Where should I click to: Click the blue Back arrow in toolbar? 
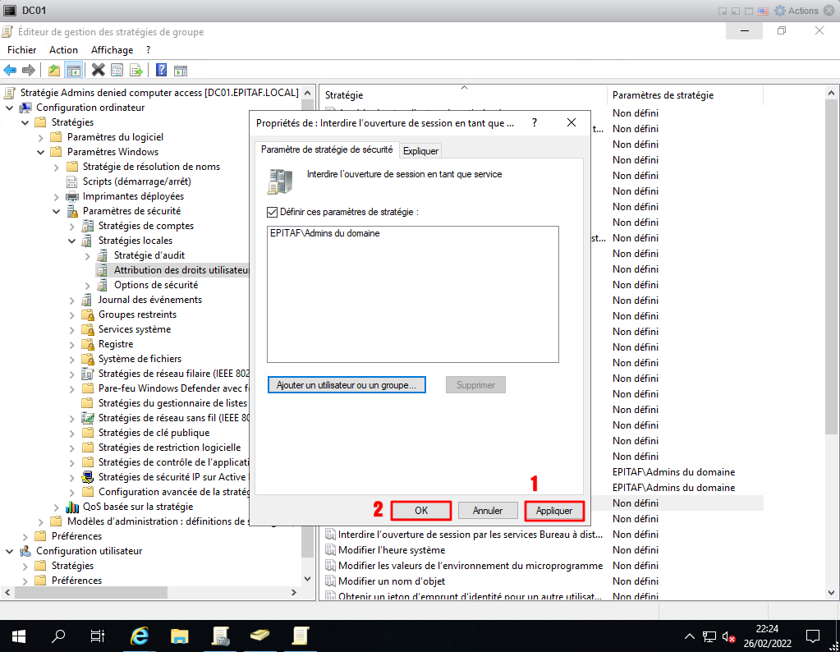(10, 71)
